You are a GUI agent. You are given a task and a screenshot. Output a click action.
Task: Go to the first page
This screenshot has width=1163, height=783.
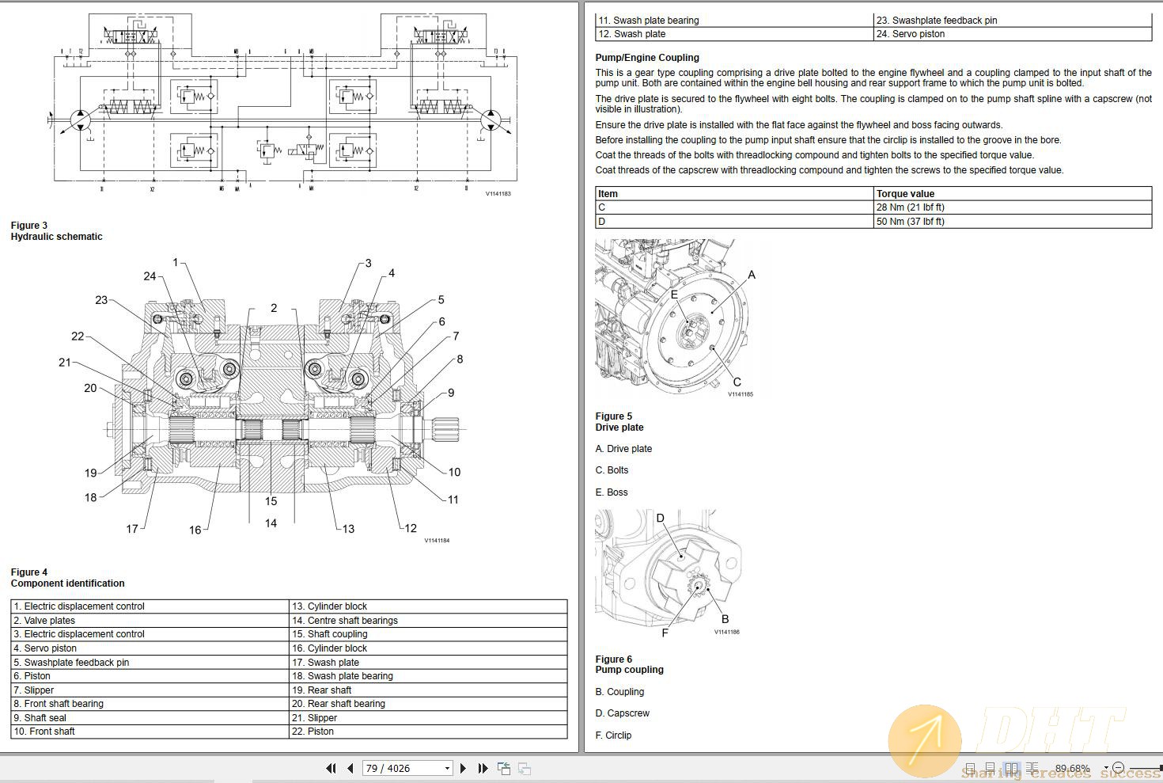331,768
